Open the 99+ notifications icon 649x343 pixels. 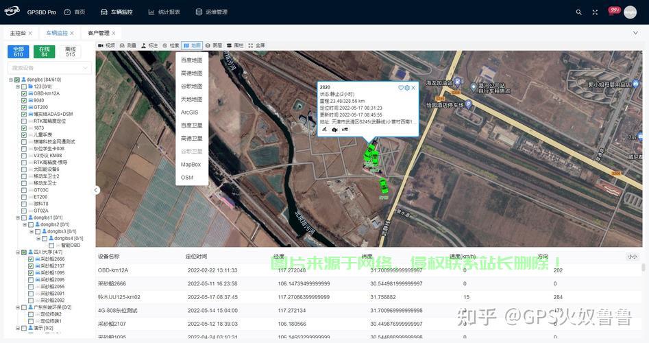[614, 10]
